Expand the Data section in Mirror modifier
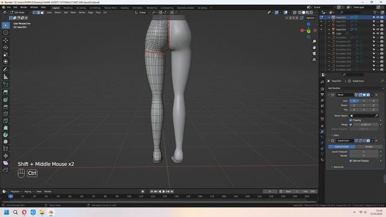386x217 pixels. coord(335,135)
